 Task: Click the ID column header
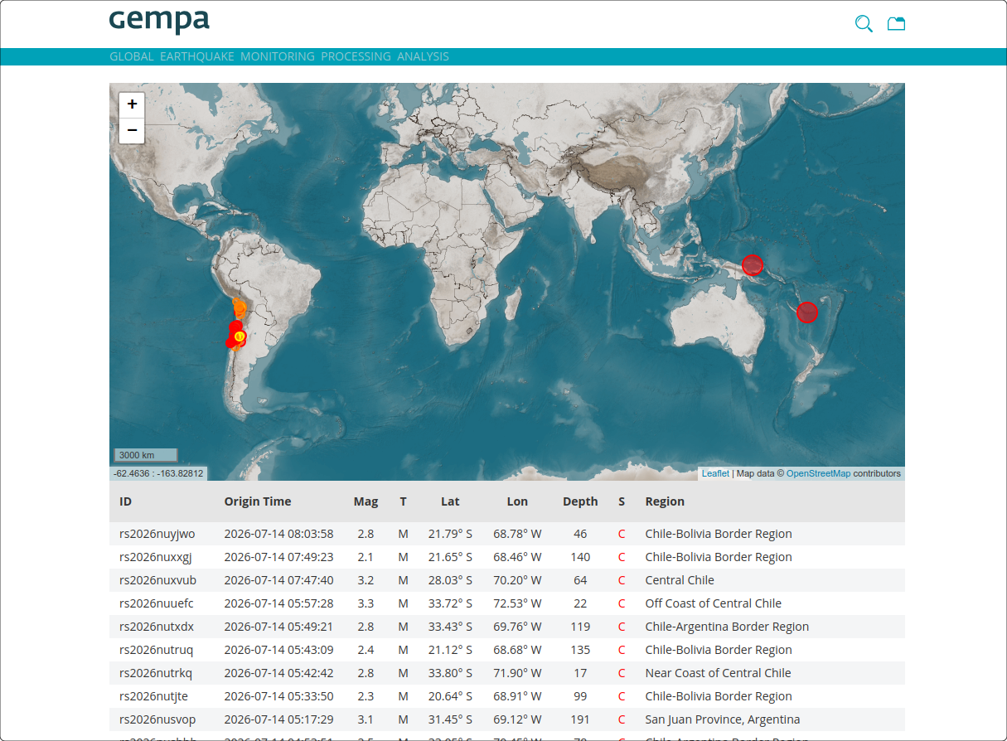[126, 501]
